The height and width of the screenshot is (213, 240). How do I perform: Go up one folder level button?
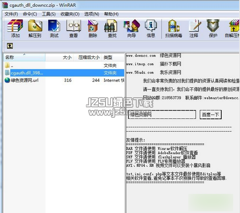pyautogui.click(x=10, y=46)
